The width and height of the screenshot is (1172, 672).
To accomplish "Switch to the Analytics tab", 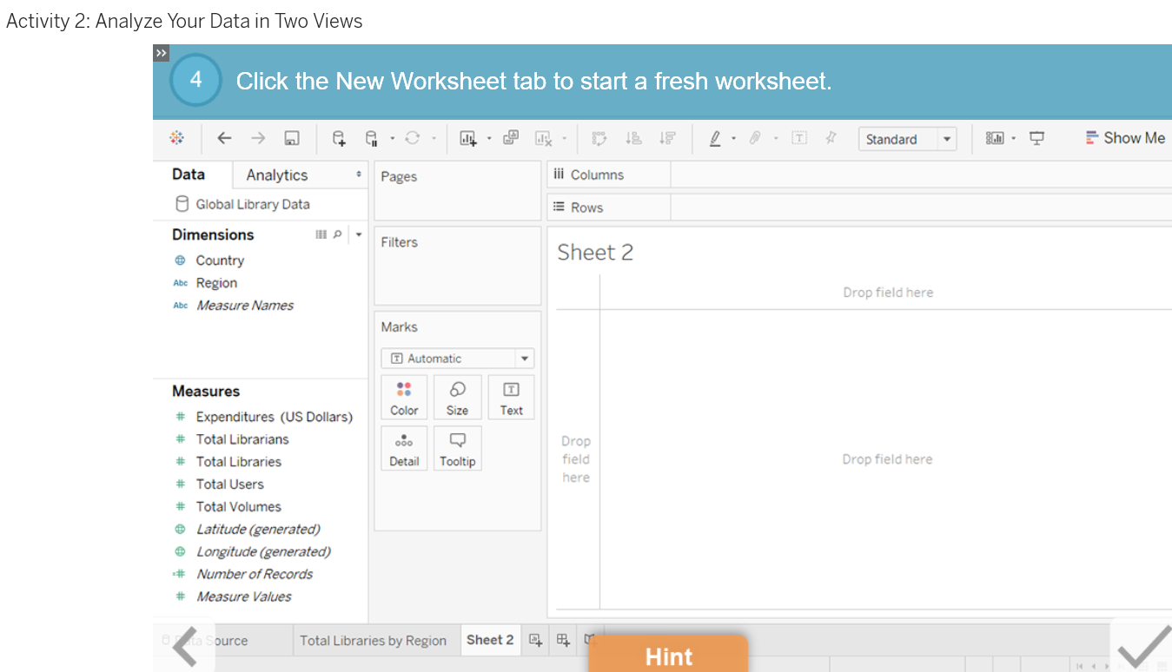I will 277,174.
